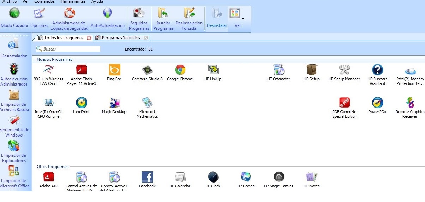
Task: Select Magic Desktop program icon
Action: (114, 106)
